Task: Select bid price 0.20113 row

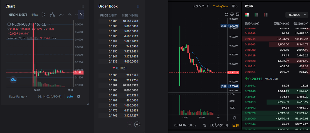Action: point(276,102)
